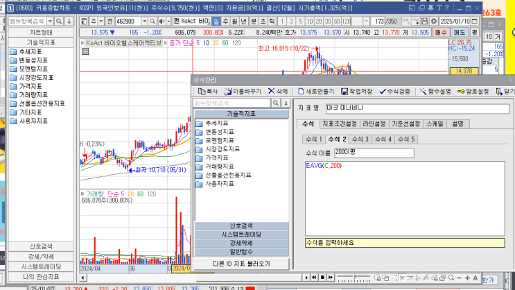The width and height of the screenshot is (515, 290).
Task: Click the 매수 buy button
Action: click(x=441, y=33)
